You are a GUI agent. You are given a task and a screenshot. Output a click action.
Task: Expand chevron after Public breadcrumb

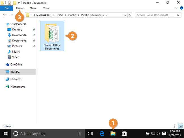coord(78,15)
